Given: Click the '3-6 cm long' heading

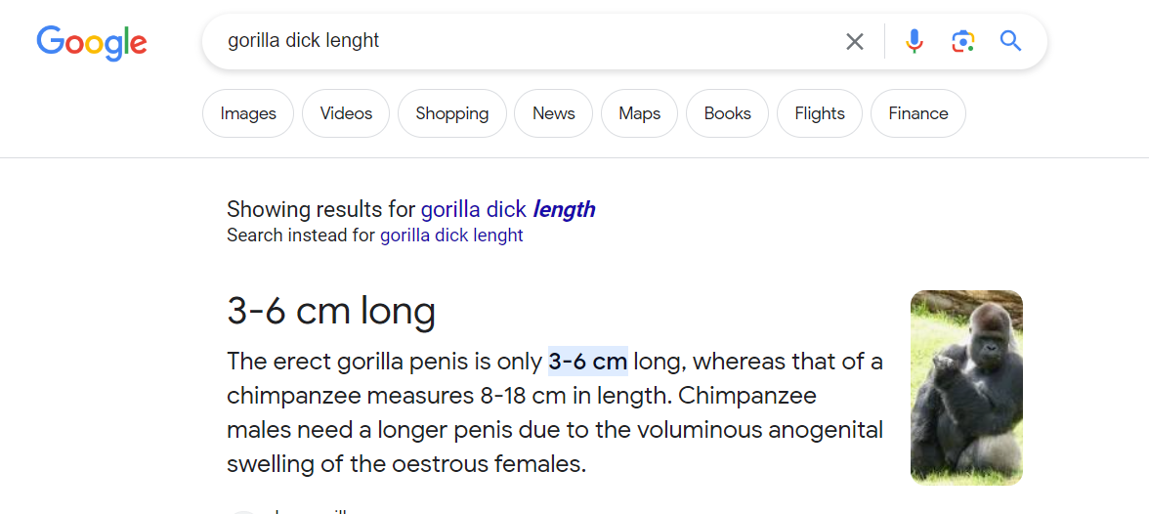Looking at the screenshot, I should pyautogui.click(x=331, y=312).
